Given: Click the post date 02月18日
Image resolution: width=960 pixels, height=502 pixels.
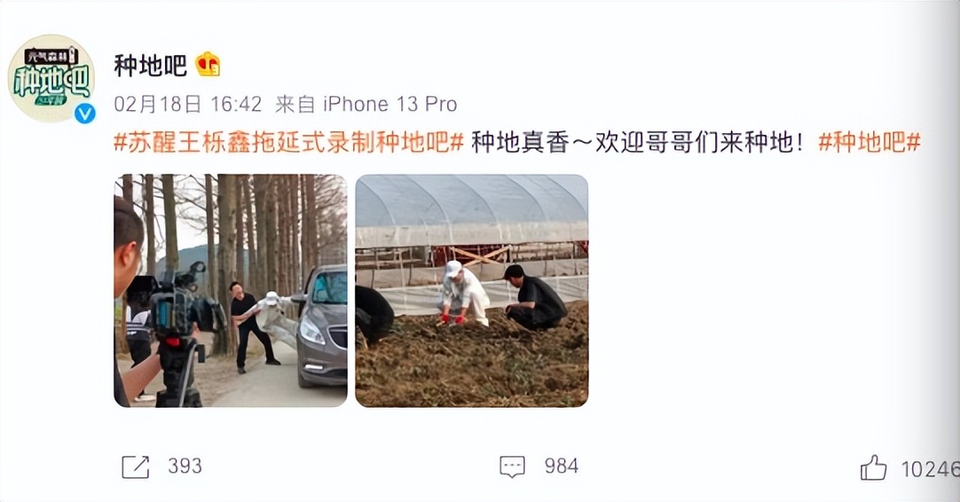Looking at the screenshot, I should [157, 104].
